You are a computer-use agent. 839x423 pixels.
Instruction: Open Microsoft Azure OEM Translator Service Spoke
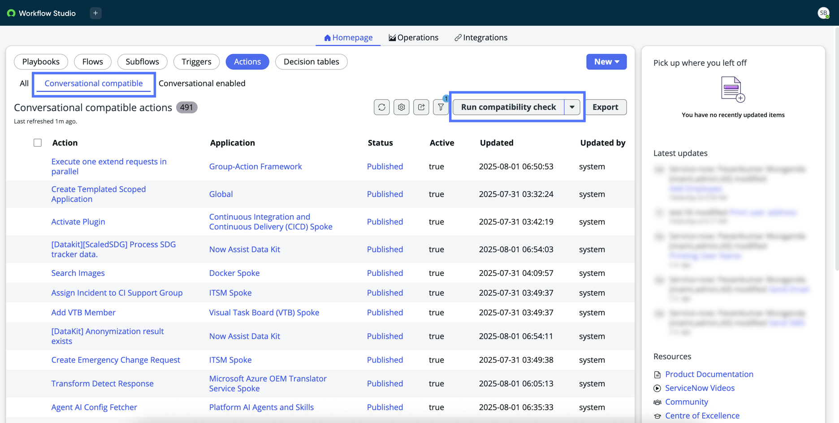pyautogui.click(x=268, y=384)
